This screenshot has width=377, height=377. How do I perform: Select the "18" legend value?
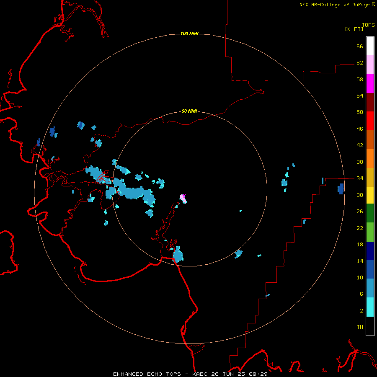pyautogui.click(x=360, y=245)
